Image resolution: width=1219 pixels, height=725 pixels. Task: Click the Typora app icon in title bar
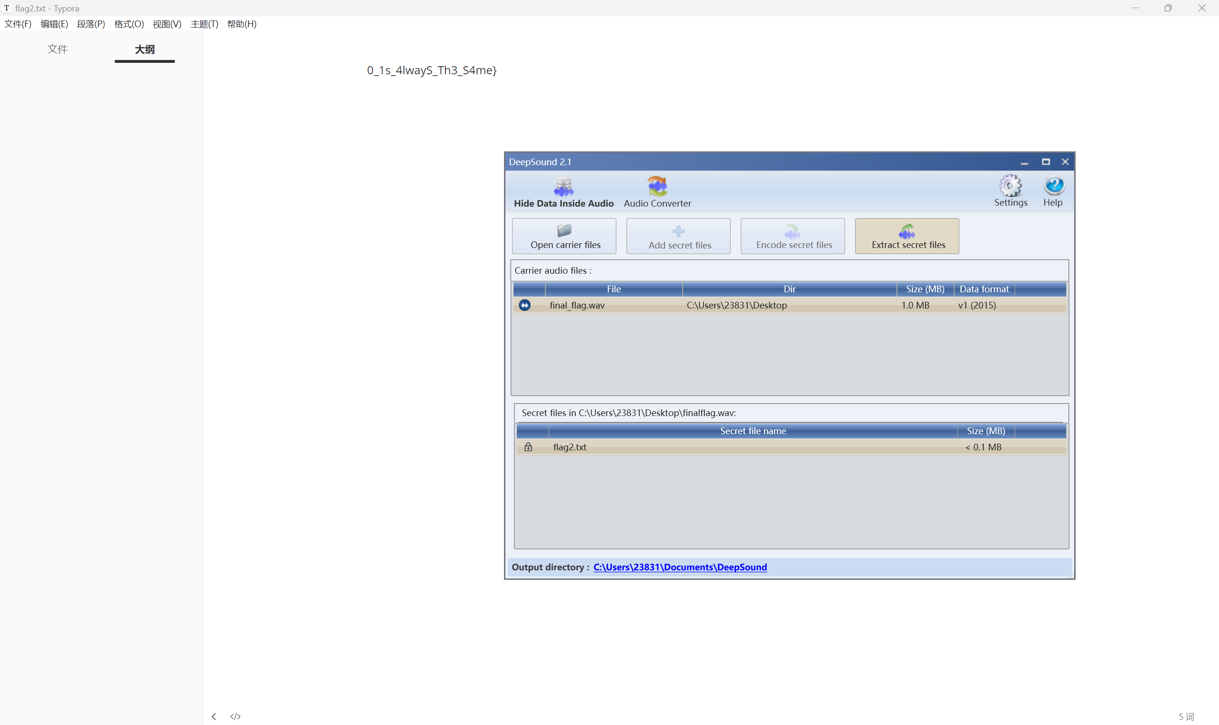(7, 8)
